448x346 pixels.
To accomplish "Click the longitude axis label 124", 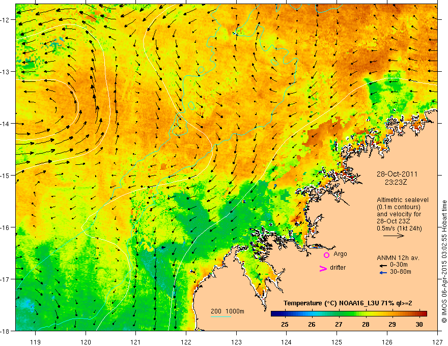I will click(287, 342).
